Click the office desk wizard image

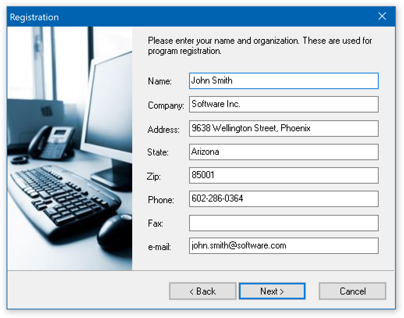click(70, 148)
